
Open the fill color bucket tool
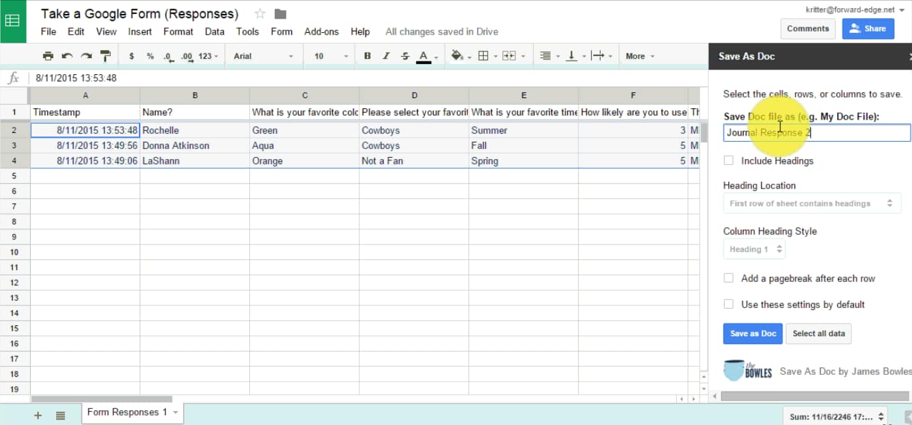pyautogui.click(x=458, y=56)
